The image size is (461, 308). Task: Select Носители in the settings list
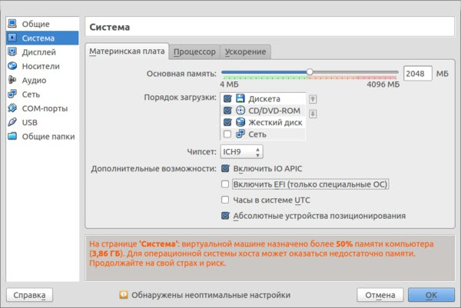coord(41,66)
